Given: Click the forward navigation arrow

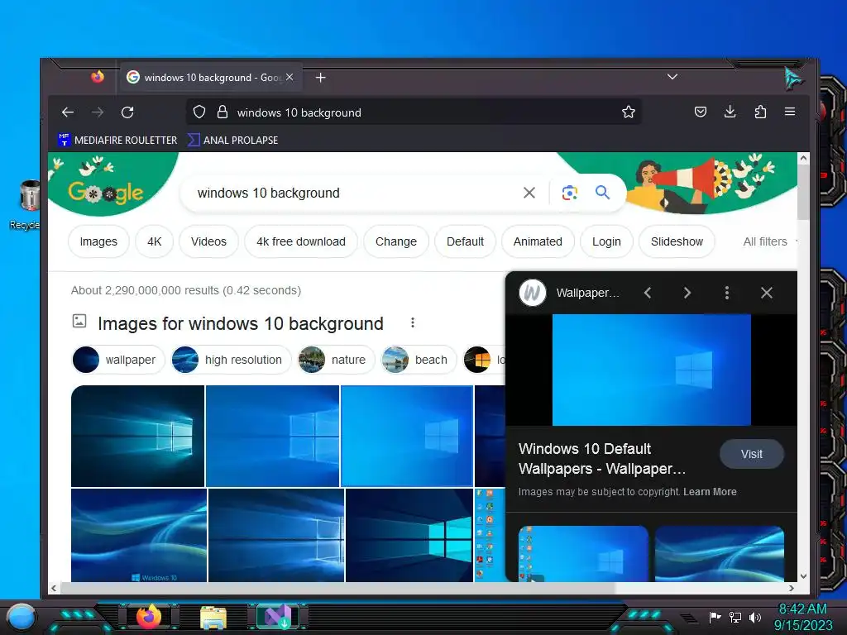Looking at the screenshot, I should (x=98, y=112).
